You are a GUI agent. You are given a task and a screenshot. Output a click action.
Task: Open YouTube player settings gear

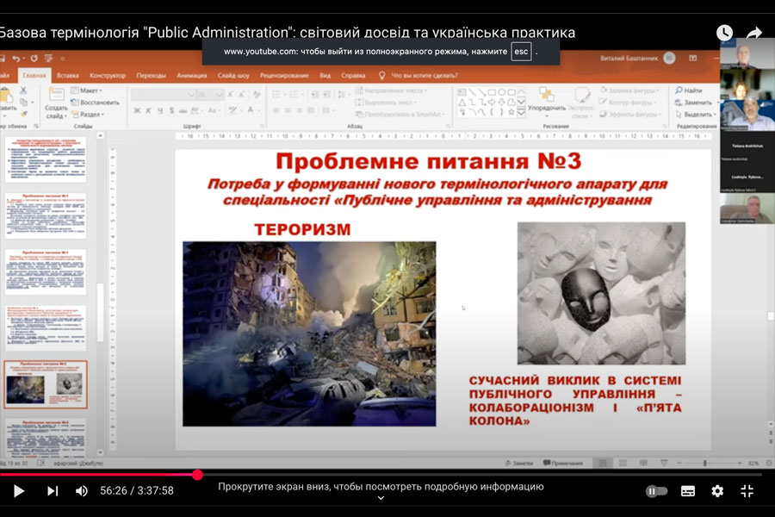coord(717,490)
